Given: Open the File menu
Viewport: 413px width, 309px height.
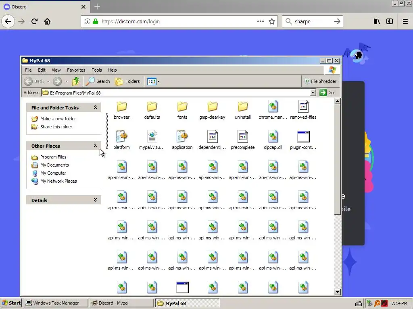Looking at the screenshot, I should coord(28,70).
